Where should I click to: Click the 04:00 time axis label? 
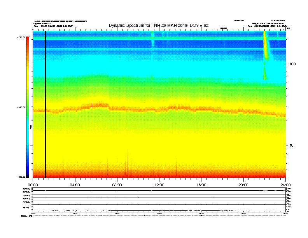pyautogui.click(x=75, y=185)
